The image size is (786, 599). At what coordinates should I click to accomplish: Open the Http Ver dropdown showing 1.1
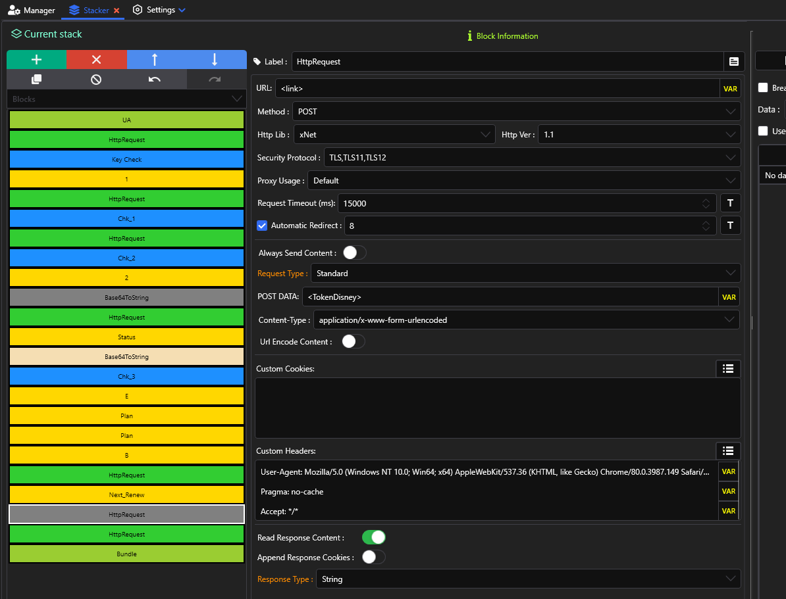[x=639, y=135]
